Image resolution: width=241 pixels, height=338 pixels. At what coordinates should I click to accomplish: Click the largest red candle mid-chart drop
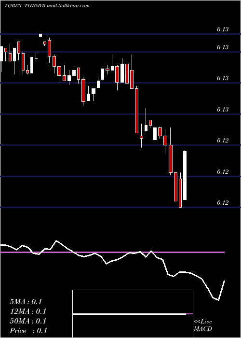click(x=136, y=111)
